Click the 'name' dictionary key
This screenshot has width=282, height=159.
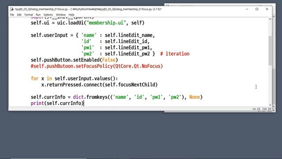(89, 35)
